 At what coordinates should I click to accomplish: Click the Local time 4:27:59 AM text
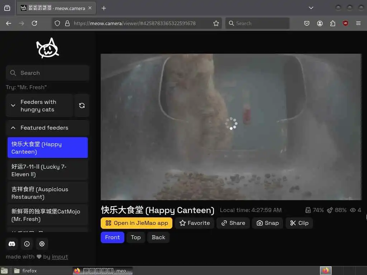point(251,210)
